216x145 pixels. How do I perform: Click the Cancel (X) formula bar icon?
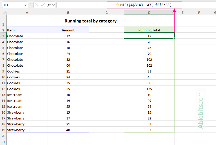tap(37, 5)
